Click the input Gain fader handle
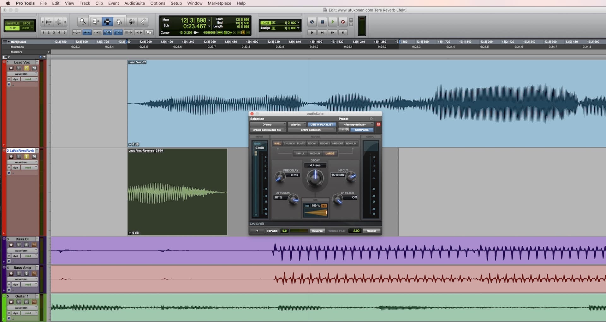This screenshot has height=322, width=606. 256,154
